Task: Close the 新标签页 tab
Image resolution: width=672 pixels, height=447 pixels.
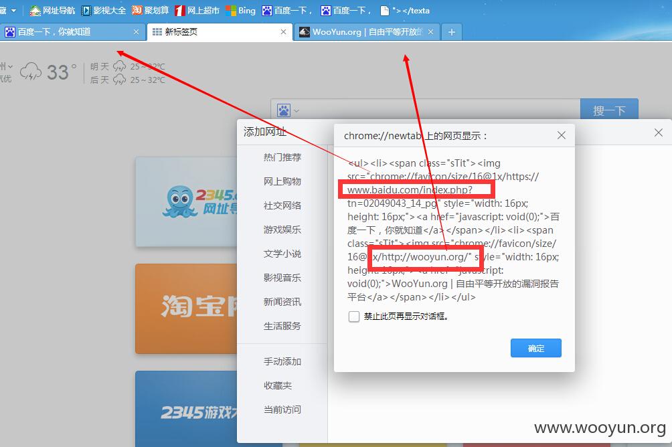Action: [x=283, y=31]
